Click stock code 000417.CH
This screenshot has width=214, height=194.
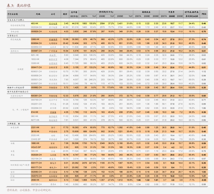pos(36,67)
